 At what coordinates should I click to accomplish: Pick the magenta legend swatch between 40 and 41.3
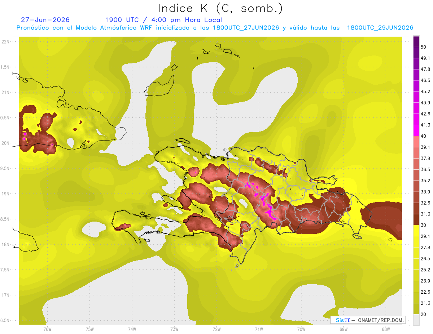[416, 130]
